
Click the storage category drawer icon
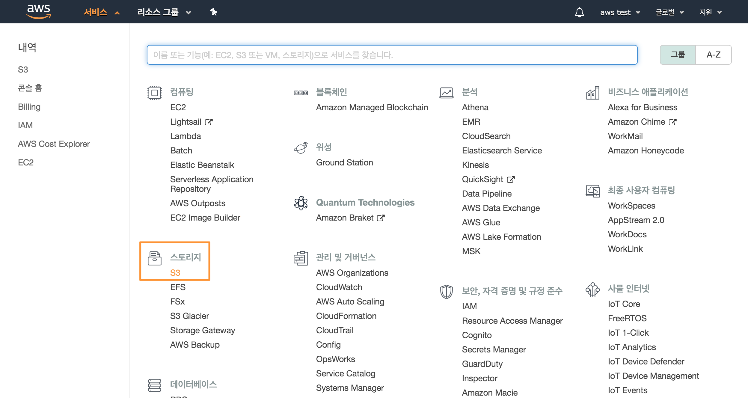154,258
